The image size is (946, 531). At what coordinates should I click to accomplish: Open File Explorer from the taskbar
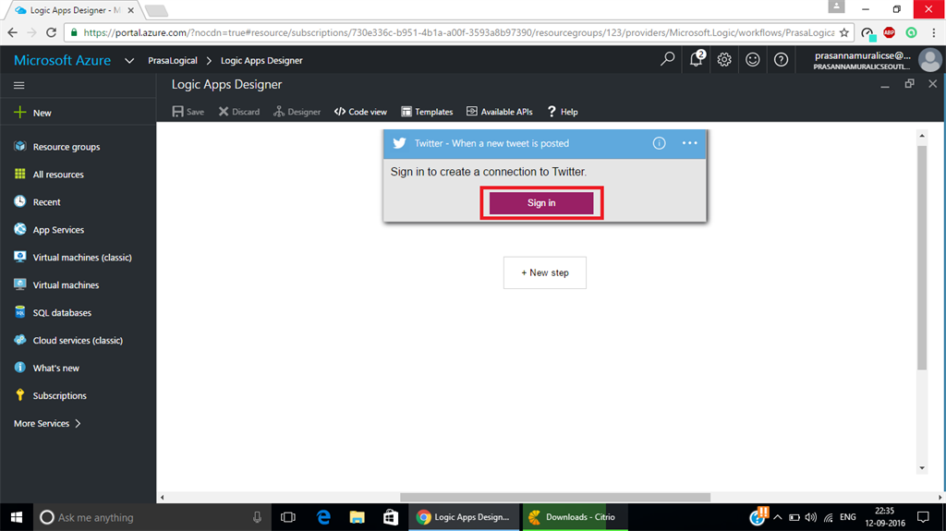(358, 517)
